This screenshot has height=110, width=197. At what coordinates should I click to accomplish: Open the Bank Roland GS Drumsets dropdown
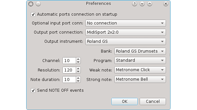coord(140,51)
